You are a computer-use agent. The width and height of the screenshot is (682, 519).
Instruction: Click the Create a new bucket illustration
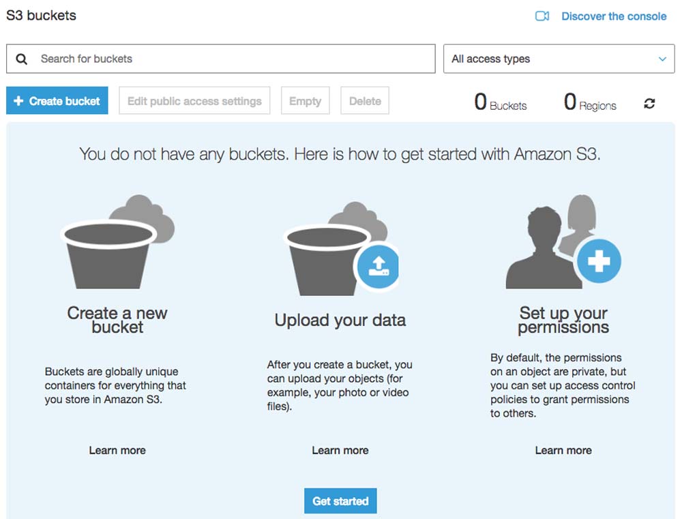[x=117, y=241]
